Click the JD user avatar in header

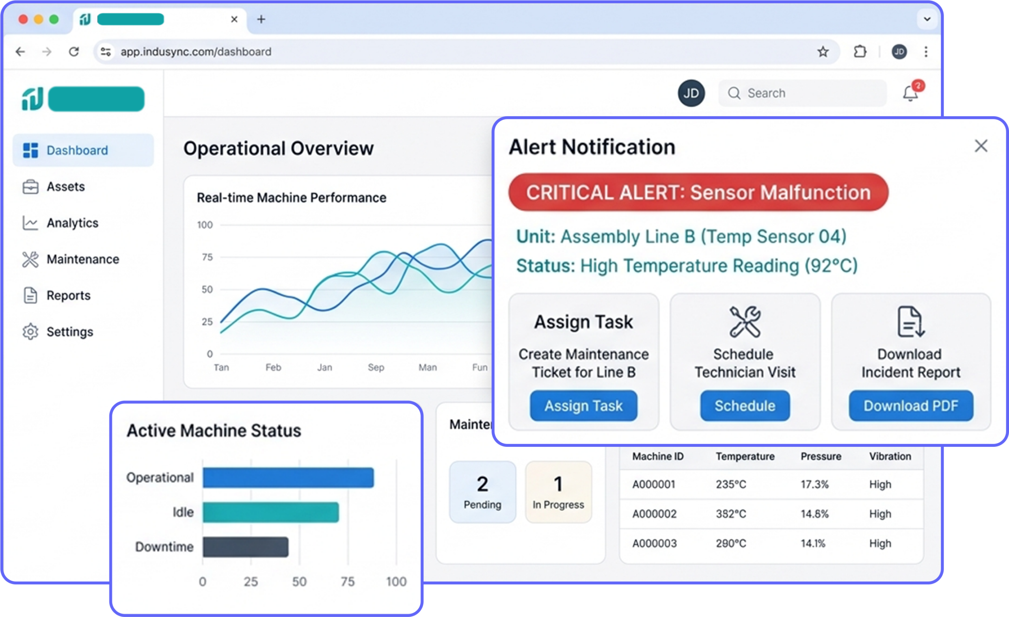pos(691,93)
